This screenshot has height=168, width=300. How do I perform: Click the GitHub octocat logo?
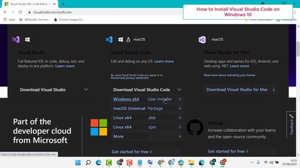pyautogui.click(x=195, y=127)
